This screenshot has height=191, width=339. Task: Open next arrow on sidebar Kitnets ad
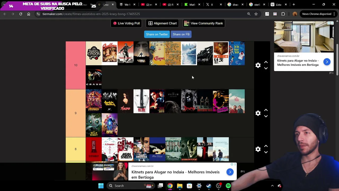click(x=327, y=62)
